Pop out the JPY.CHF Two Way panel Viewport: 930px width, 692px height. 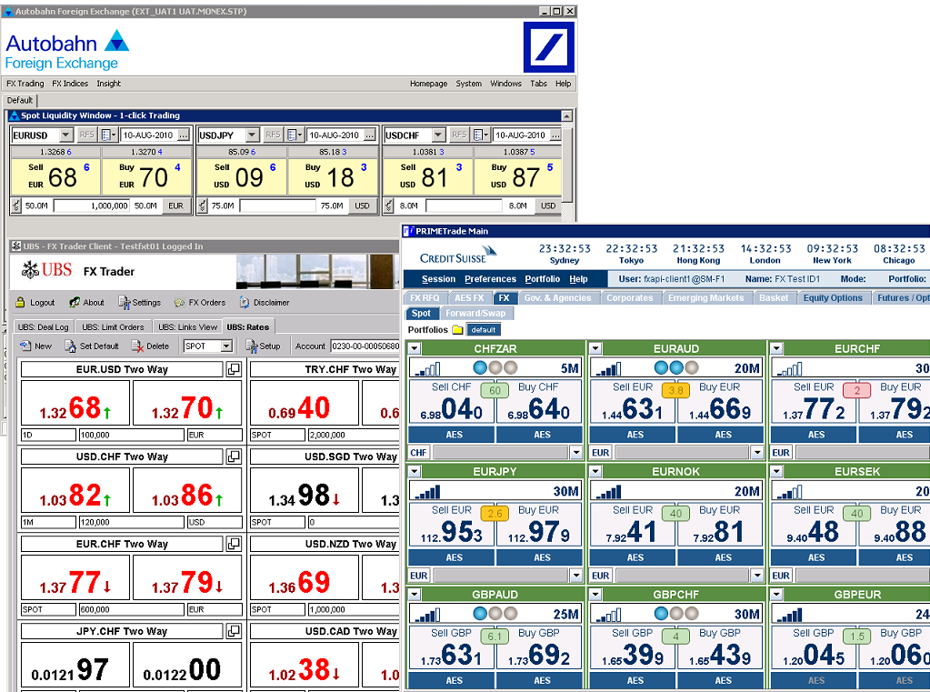(x=235, y=631)
